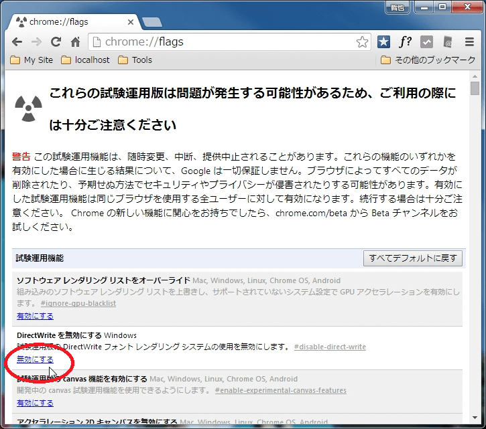Click すべてデフォルトに戻す button
This screenshot has height=429, width=486.
412,258
